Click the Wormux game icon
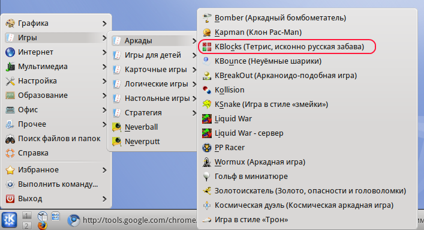The image size is (424, 230). click(207, 162)
